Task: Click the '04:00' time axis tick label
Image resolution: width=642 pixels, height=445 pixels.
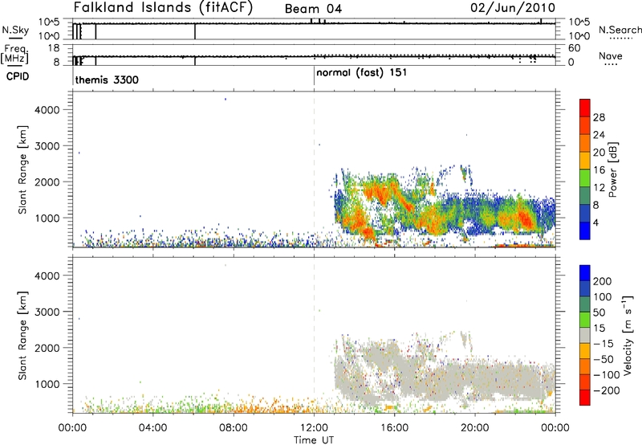Action: (152, 428)
